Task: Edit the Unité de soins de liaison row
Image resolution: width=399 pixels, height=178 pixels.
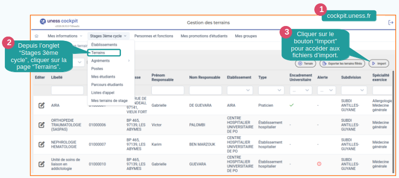Action: (41, 164)
